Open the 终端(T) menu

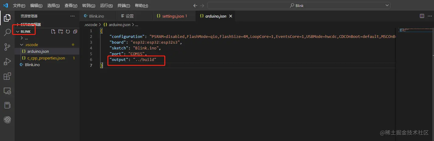pos(124,6)
